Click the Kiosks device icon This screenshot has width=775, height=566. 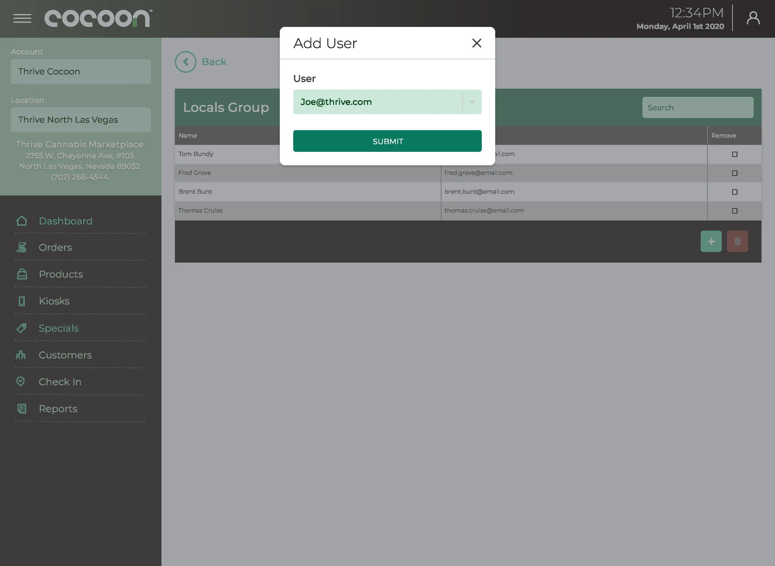[22, 301]
